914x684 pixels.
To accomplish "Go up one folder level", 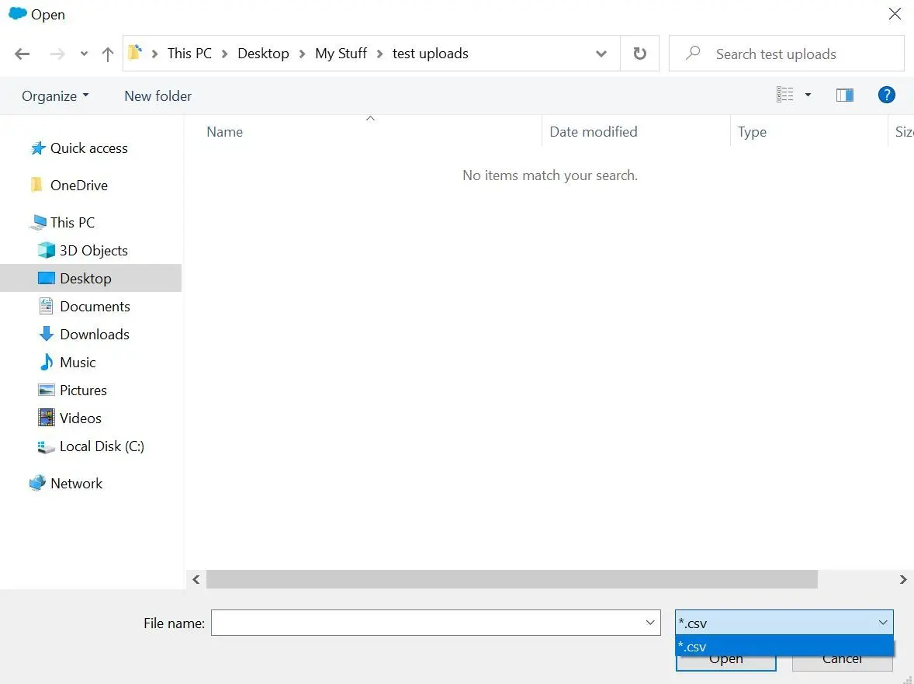I will tap(107, 54).
